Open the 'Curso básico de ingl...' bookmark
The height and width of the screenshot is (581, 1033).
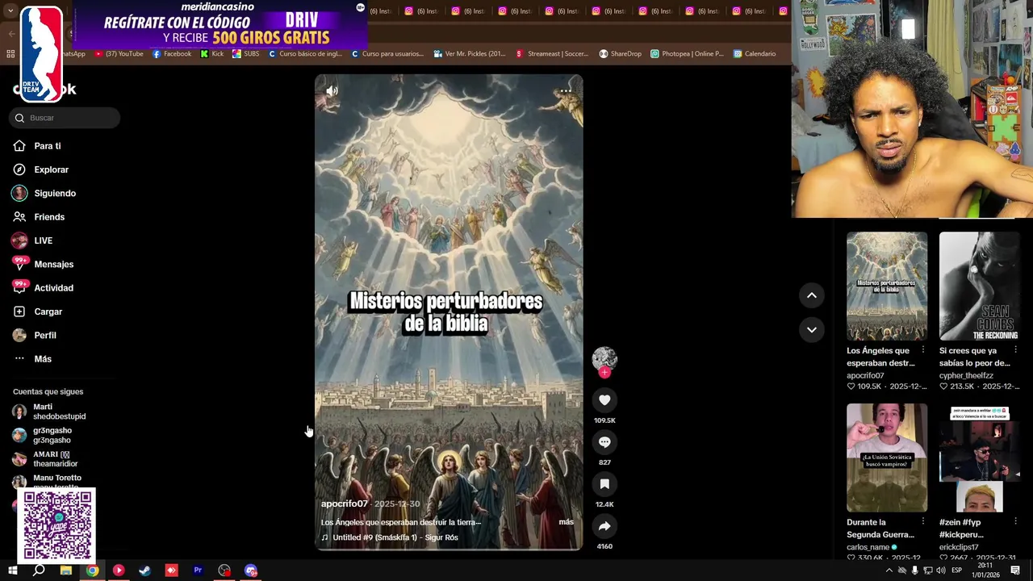click(x=305, y=54)
